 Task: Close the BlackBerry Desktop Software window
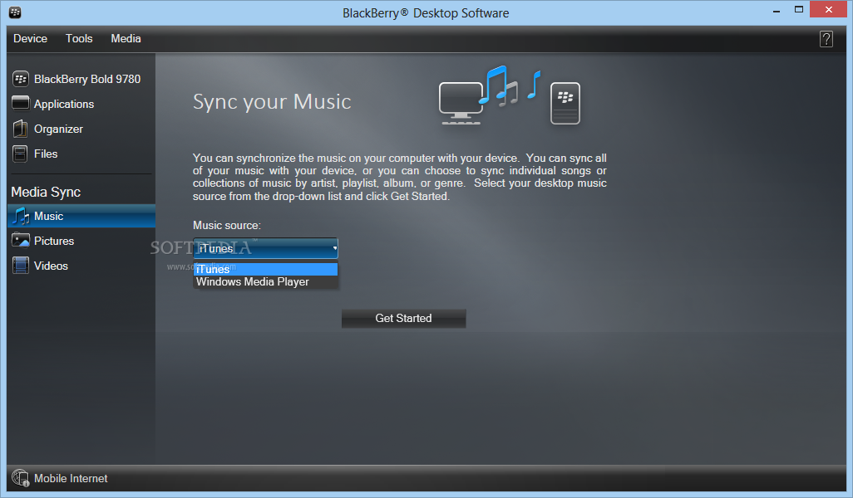tap(829, 9)
